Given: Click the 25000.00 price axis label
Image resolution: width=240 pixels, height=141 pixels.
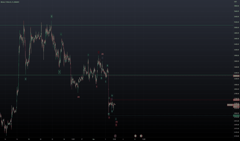Looking at the screenshot, I should click(x=236, y=28).
